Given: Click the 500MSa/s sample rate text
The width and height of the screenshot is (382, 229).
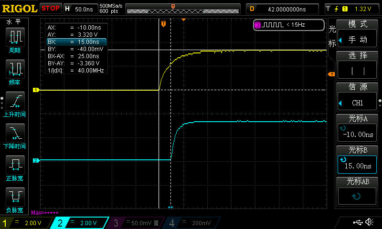Looking at the screenshot, I should click(x=111, y=6).
